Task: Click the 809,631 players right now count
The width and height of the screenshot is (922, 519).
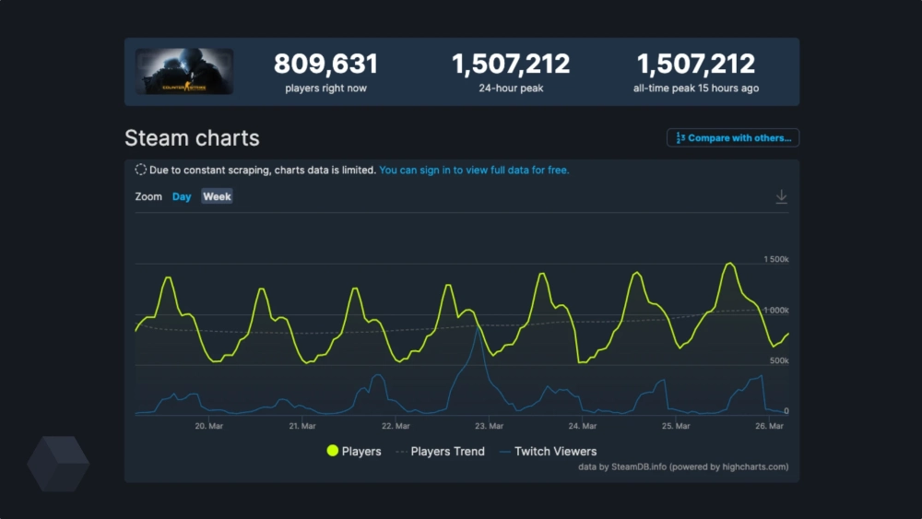Action: coord(325,65)
